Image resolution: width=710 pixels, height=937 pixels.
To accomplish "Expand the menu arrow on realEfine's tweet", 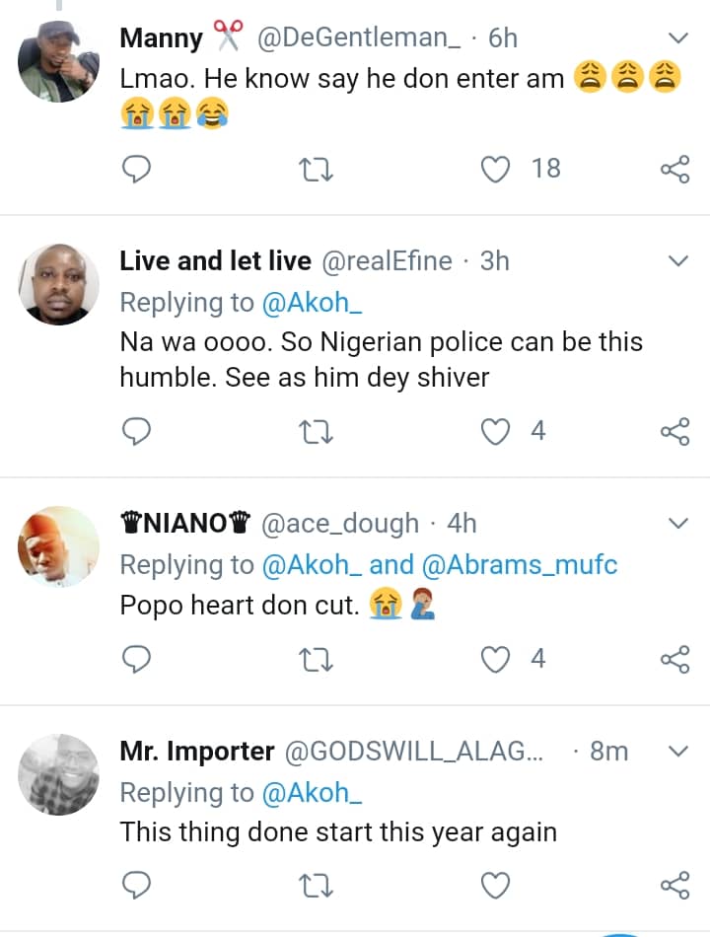I will click(678, 261).
